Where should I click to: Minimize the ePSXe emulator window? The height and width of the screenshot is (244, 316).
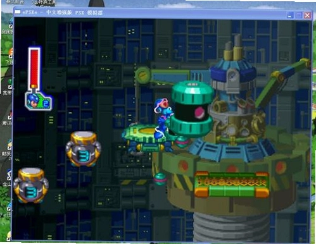point(290,15)
